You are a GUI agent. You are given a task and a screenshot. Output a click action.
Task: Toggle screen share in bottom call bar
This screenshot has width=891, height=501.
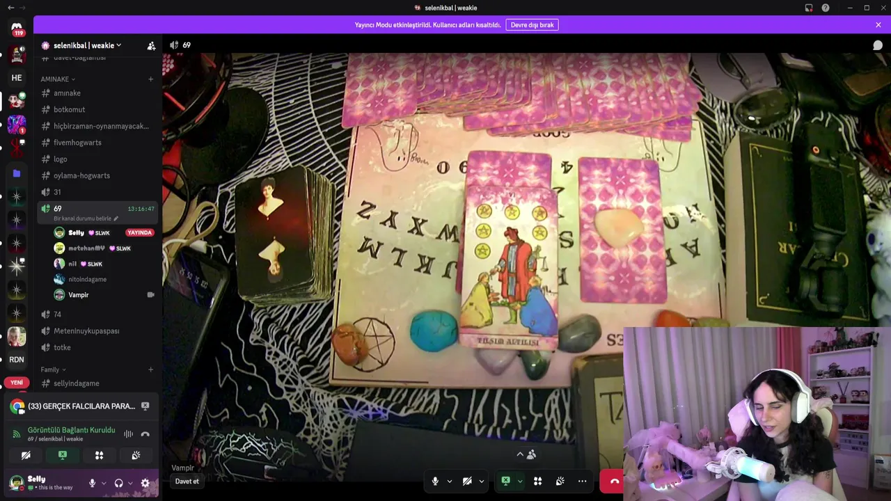point(506,481)
